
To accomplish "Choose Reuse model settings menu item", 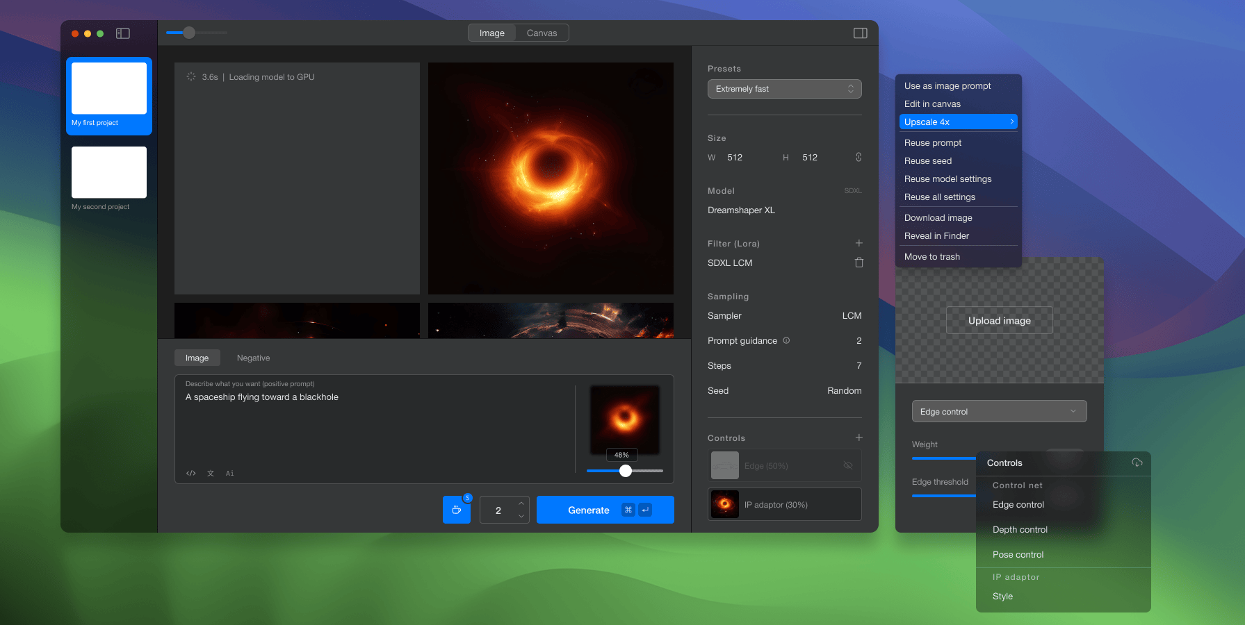I will click(958, 178).
